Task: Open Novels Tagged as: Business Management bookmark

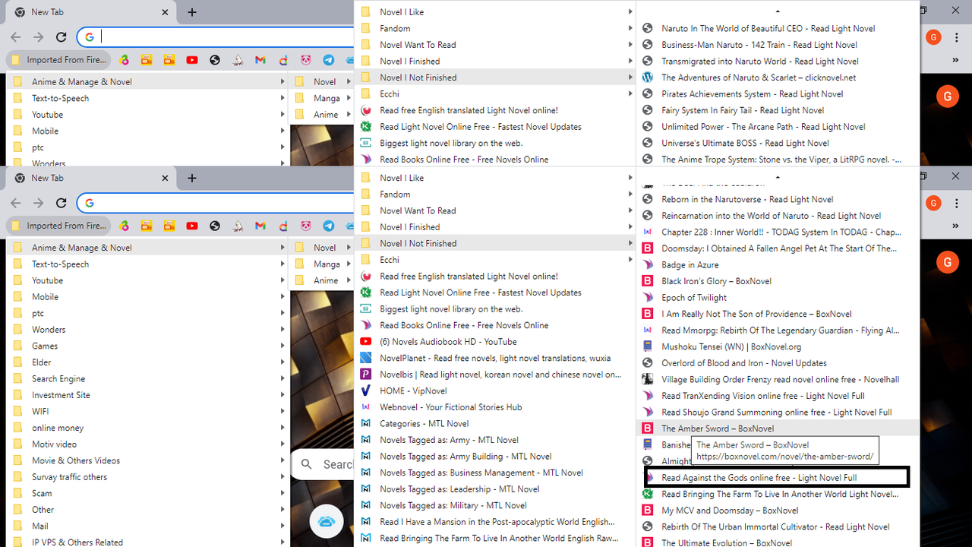Action: tap(495, 473)
